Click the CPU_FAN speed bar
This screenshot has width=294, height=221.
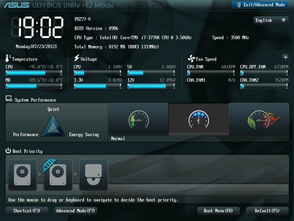[x=211, y=73]
